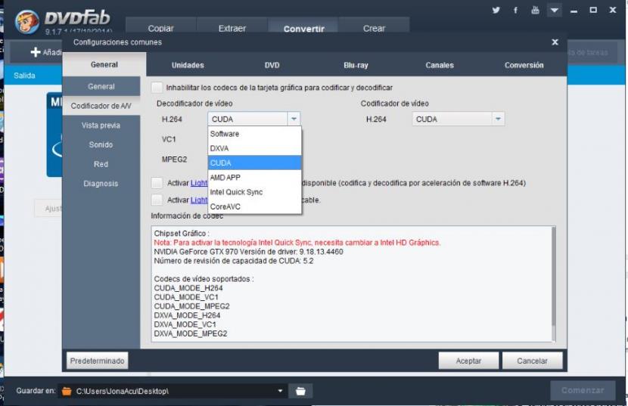Open the save path dropdown arrow
The width and height of the screenshot is (628, 406).
[280, 391]
